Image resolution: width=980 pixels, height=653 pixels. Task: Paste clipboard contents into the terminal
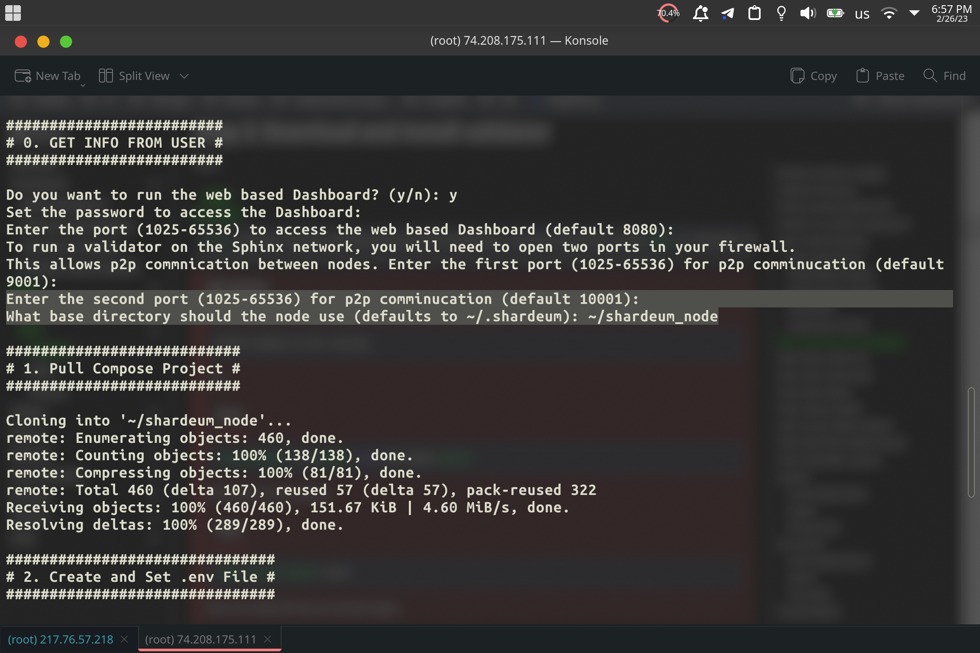click(x=880, y=76)
